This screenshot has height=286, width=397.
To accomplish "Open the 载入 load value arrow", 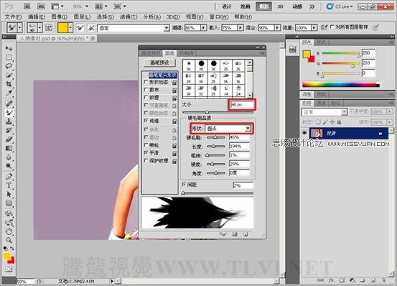I will (240, 27).
